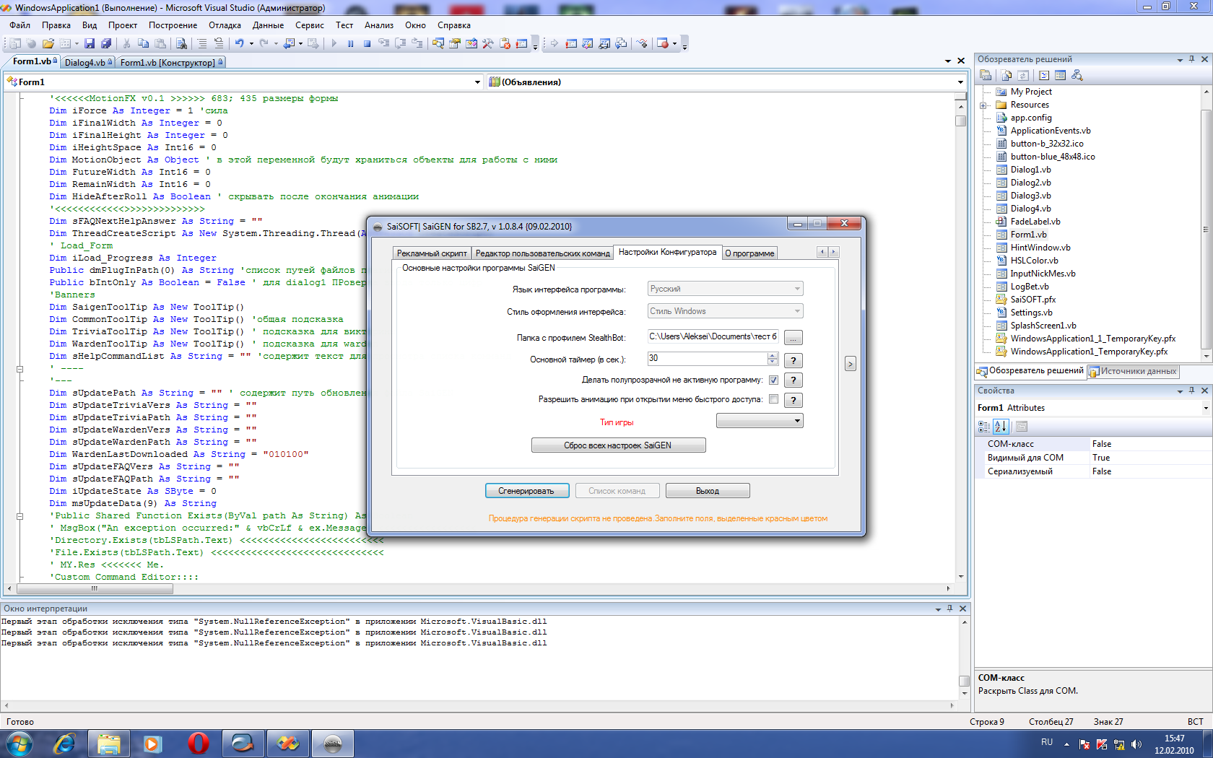Click the Step Into debug icon

(384, 43)
